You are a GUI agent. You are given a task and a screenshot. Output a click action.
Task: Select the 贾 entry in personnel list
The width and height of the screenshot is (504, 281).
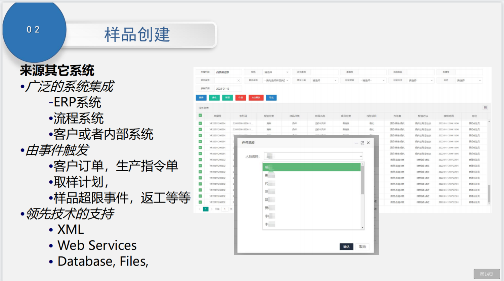pos(311,208)
